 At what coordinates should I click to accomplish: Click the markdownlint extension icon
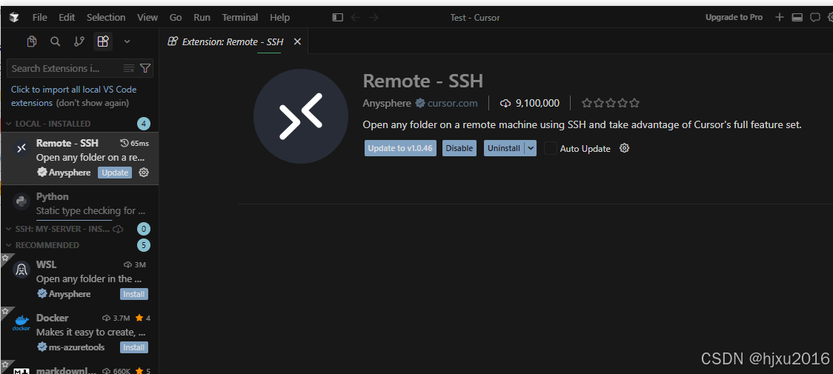point(21,371)
